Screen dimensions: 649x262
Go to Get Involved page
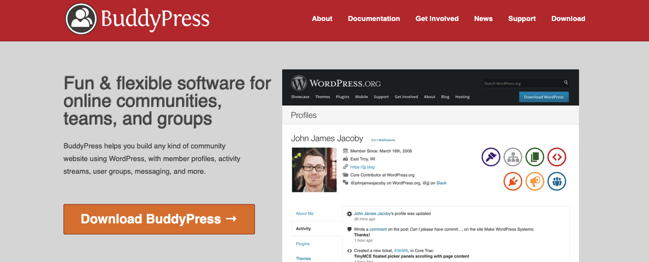[x=437, y=19]
